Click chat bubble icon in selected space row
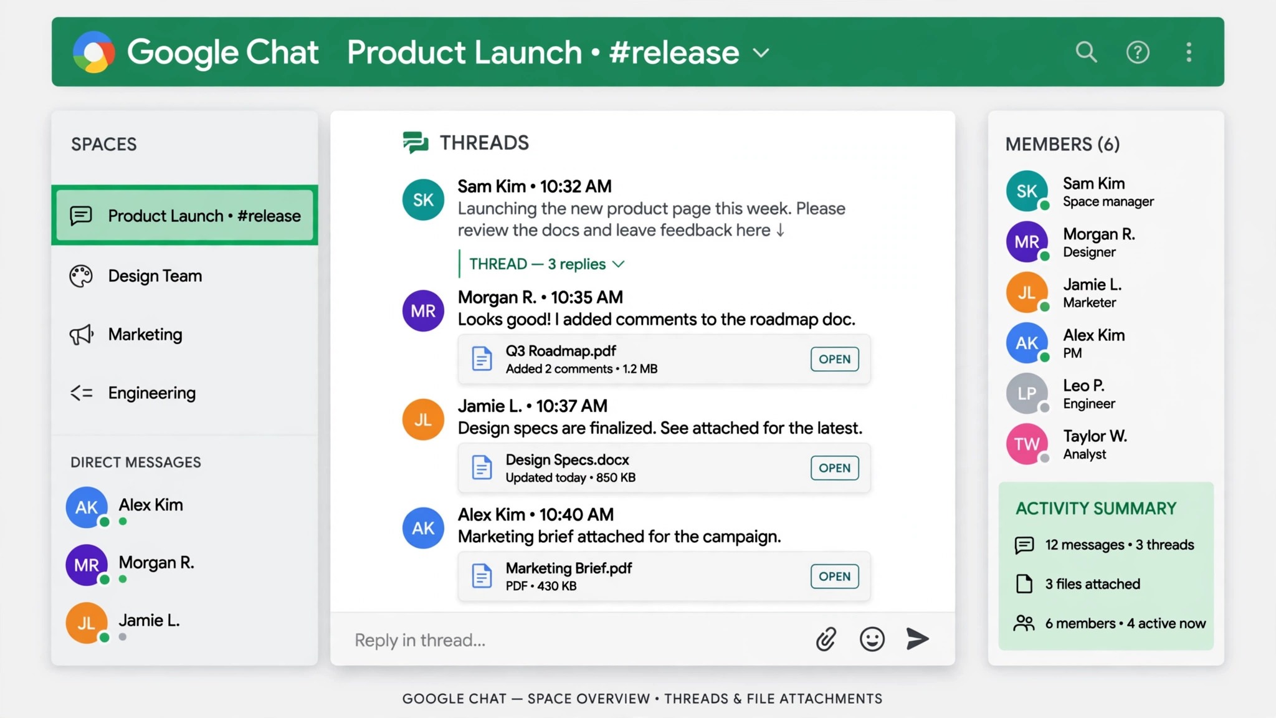1276x718 pixels. (x=81, y=216)
